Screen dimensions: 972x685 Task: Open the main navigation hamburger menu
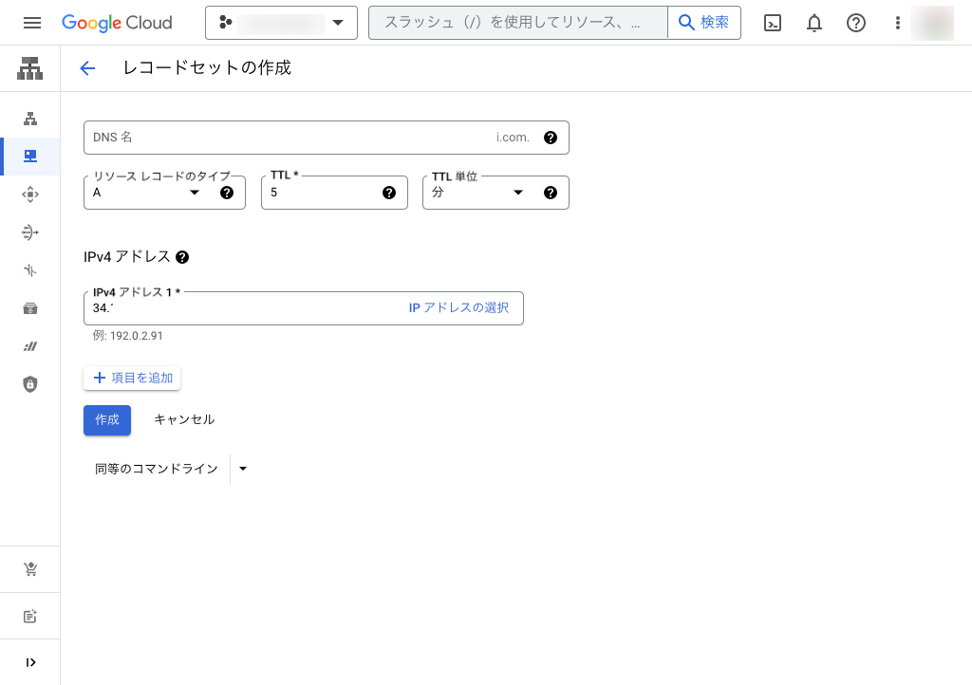[x=31, y=23]
